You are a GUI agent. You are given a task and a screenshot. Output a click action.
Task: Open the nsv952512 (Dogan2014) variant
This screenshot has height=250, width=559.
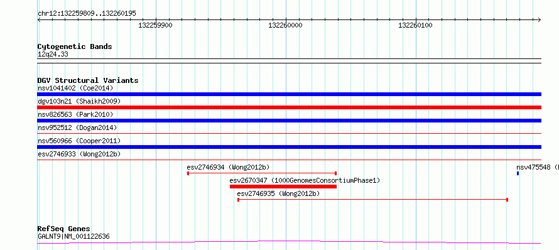coord(77,128)
